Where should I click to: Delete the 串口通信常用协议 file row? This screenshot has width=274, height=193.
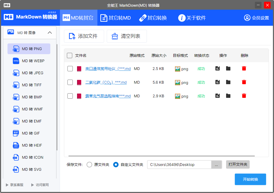(244, 68)
